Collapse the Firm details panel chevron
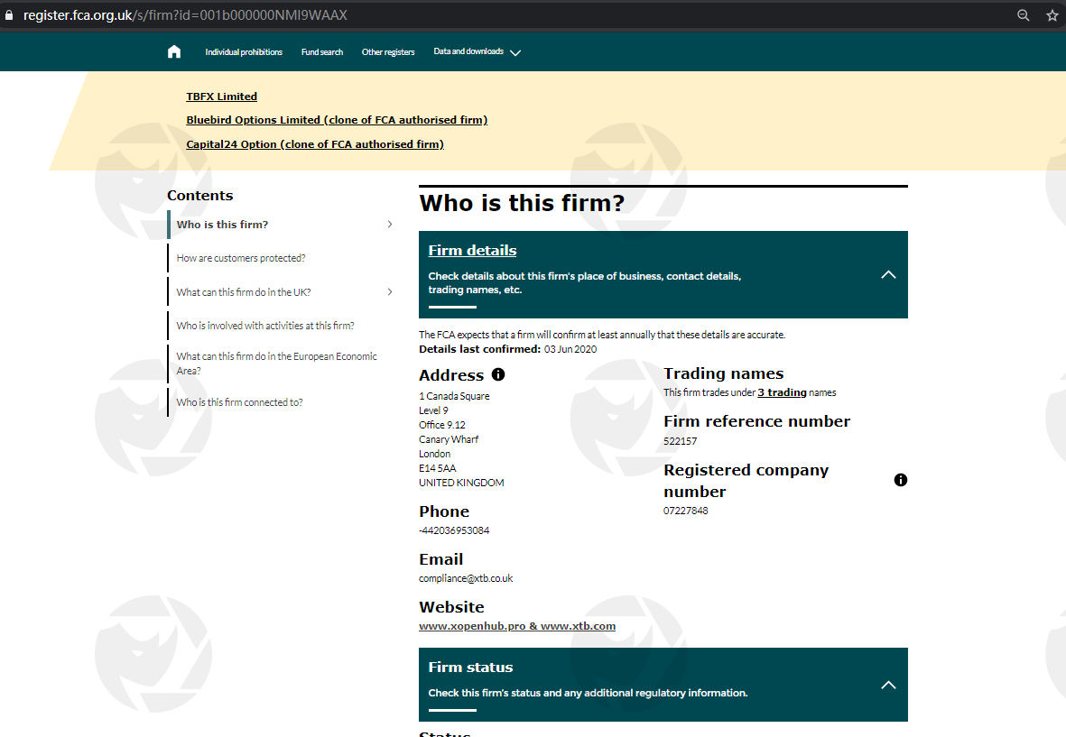 pos(888,274)
